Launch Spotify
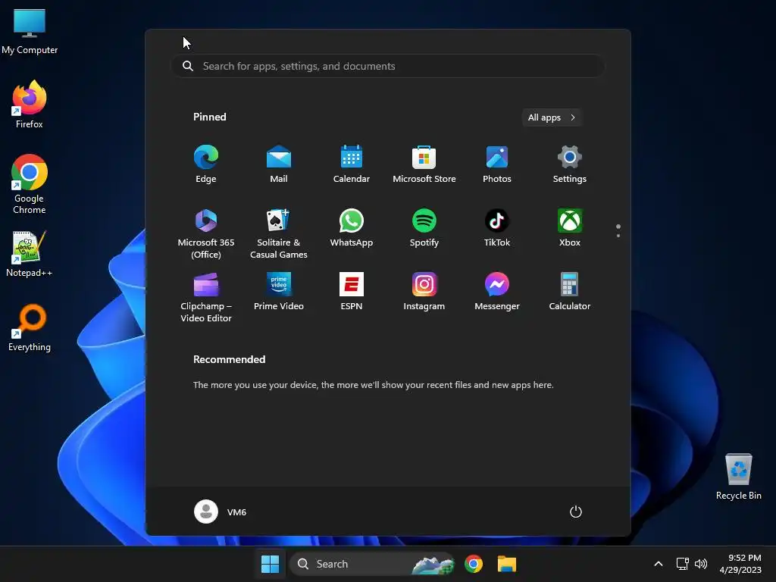The width and height of the screenshot is (776, 582). (x=424, y=227)
